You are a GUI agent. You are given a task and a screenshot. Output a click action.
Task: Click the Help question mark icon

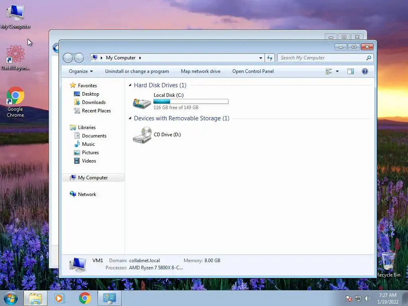(365, 71)
